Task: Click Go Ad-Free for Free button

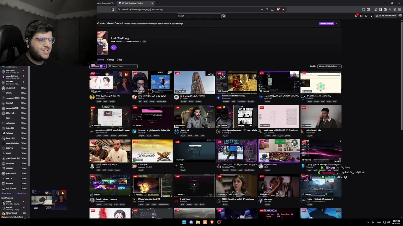Action: click(x=386, y=16)
